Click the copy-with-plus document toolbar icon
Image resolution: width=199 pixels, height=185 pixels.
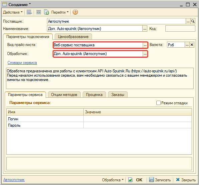pyautogui.click(x=46, y=12)
